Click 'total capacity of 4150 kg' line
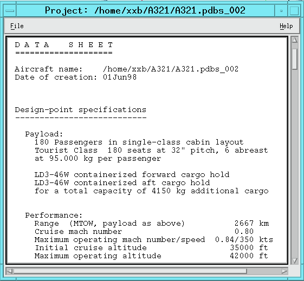Screen dimensions: 304x281 pyautogui.click(x=151, y=191)
